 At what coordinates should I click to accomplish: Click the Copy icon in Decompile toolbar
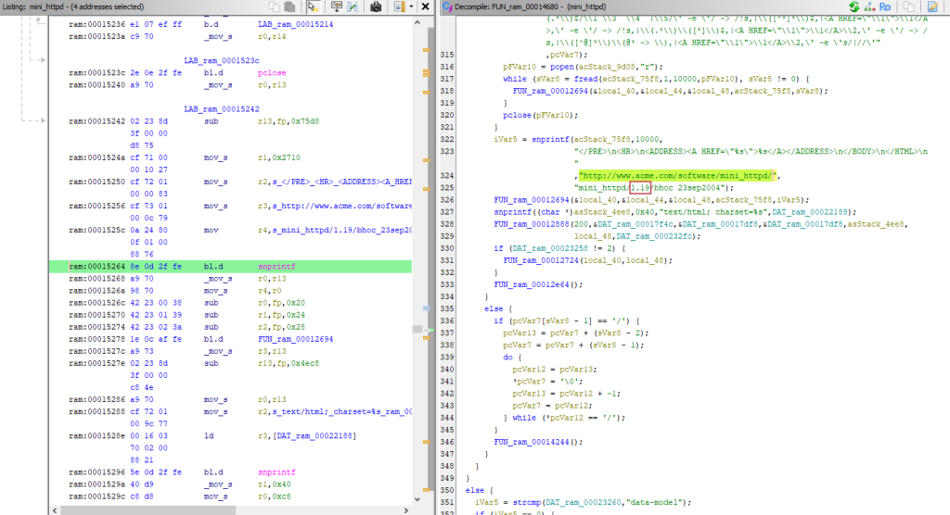click(x=907, y=7)
